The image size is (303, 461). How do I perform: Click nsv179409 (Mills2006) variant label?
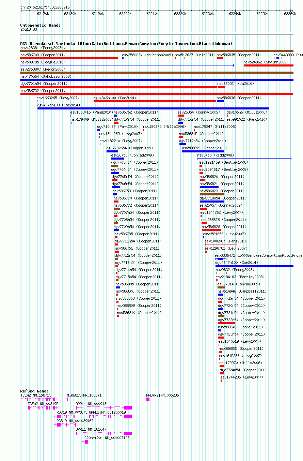pos(92,119)
